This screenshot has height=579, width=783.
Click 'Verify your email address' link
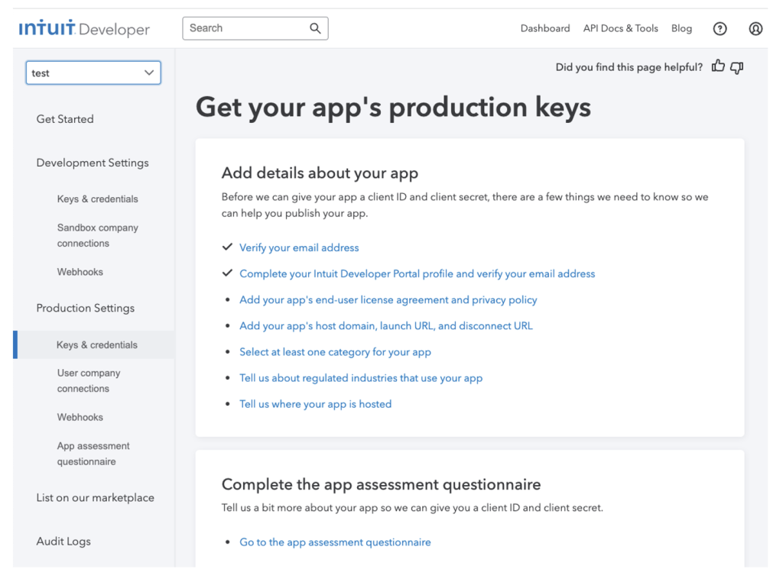(299, 247)
